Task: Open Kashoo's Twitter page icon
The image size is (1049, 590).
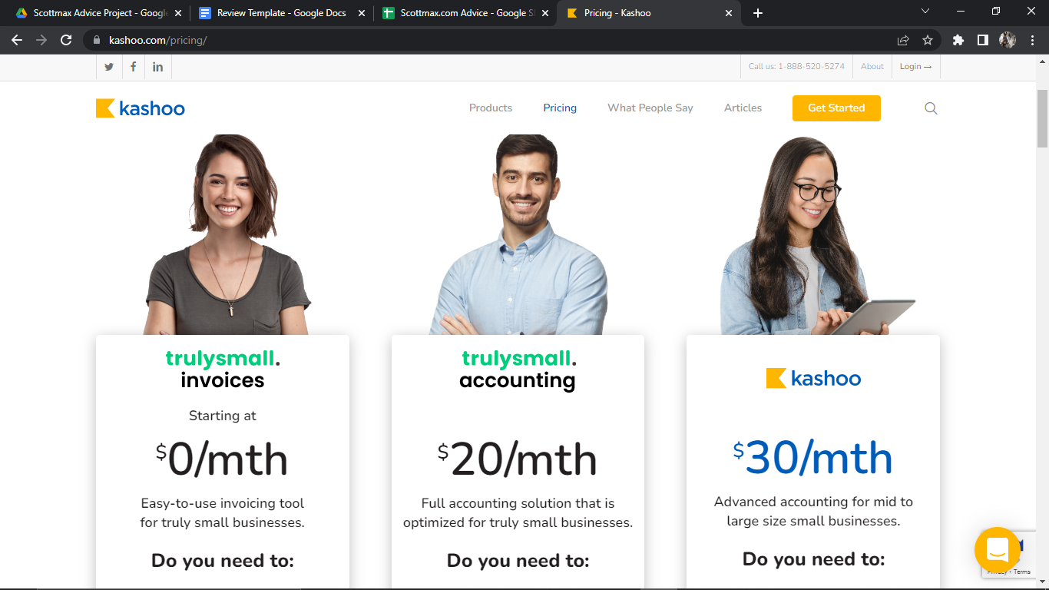Action: 109,67
